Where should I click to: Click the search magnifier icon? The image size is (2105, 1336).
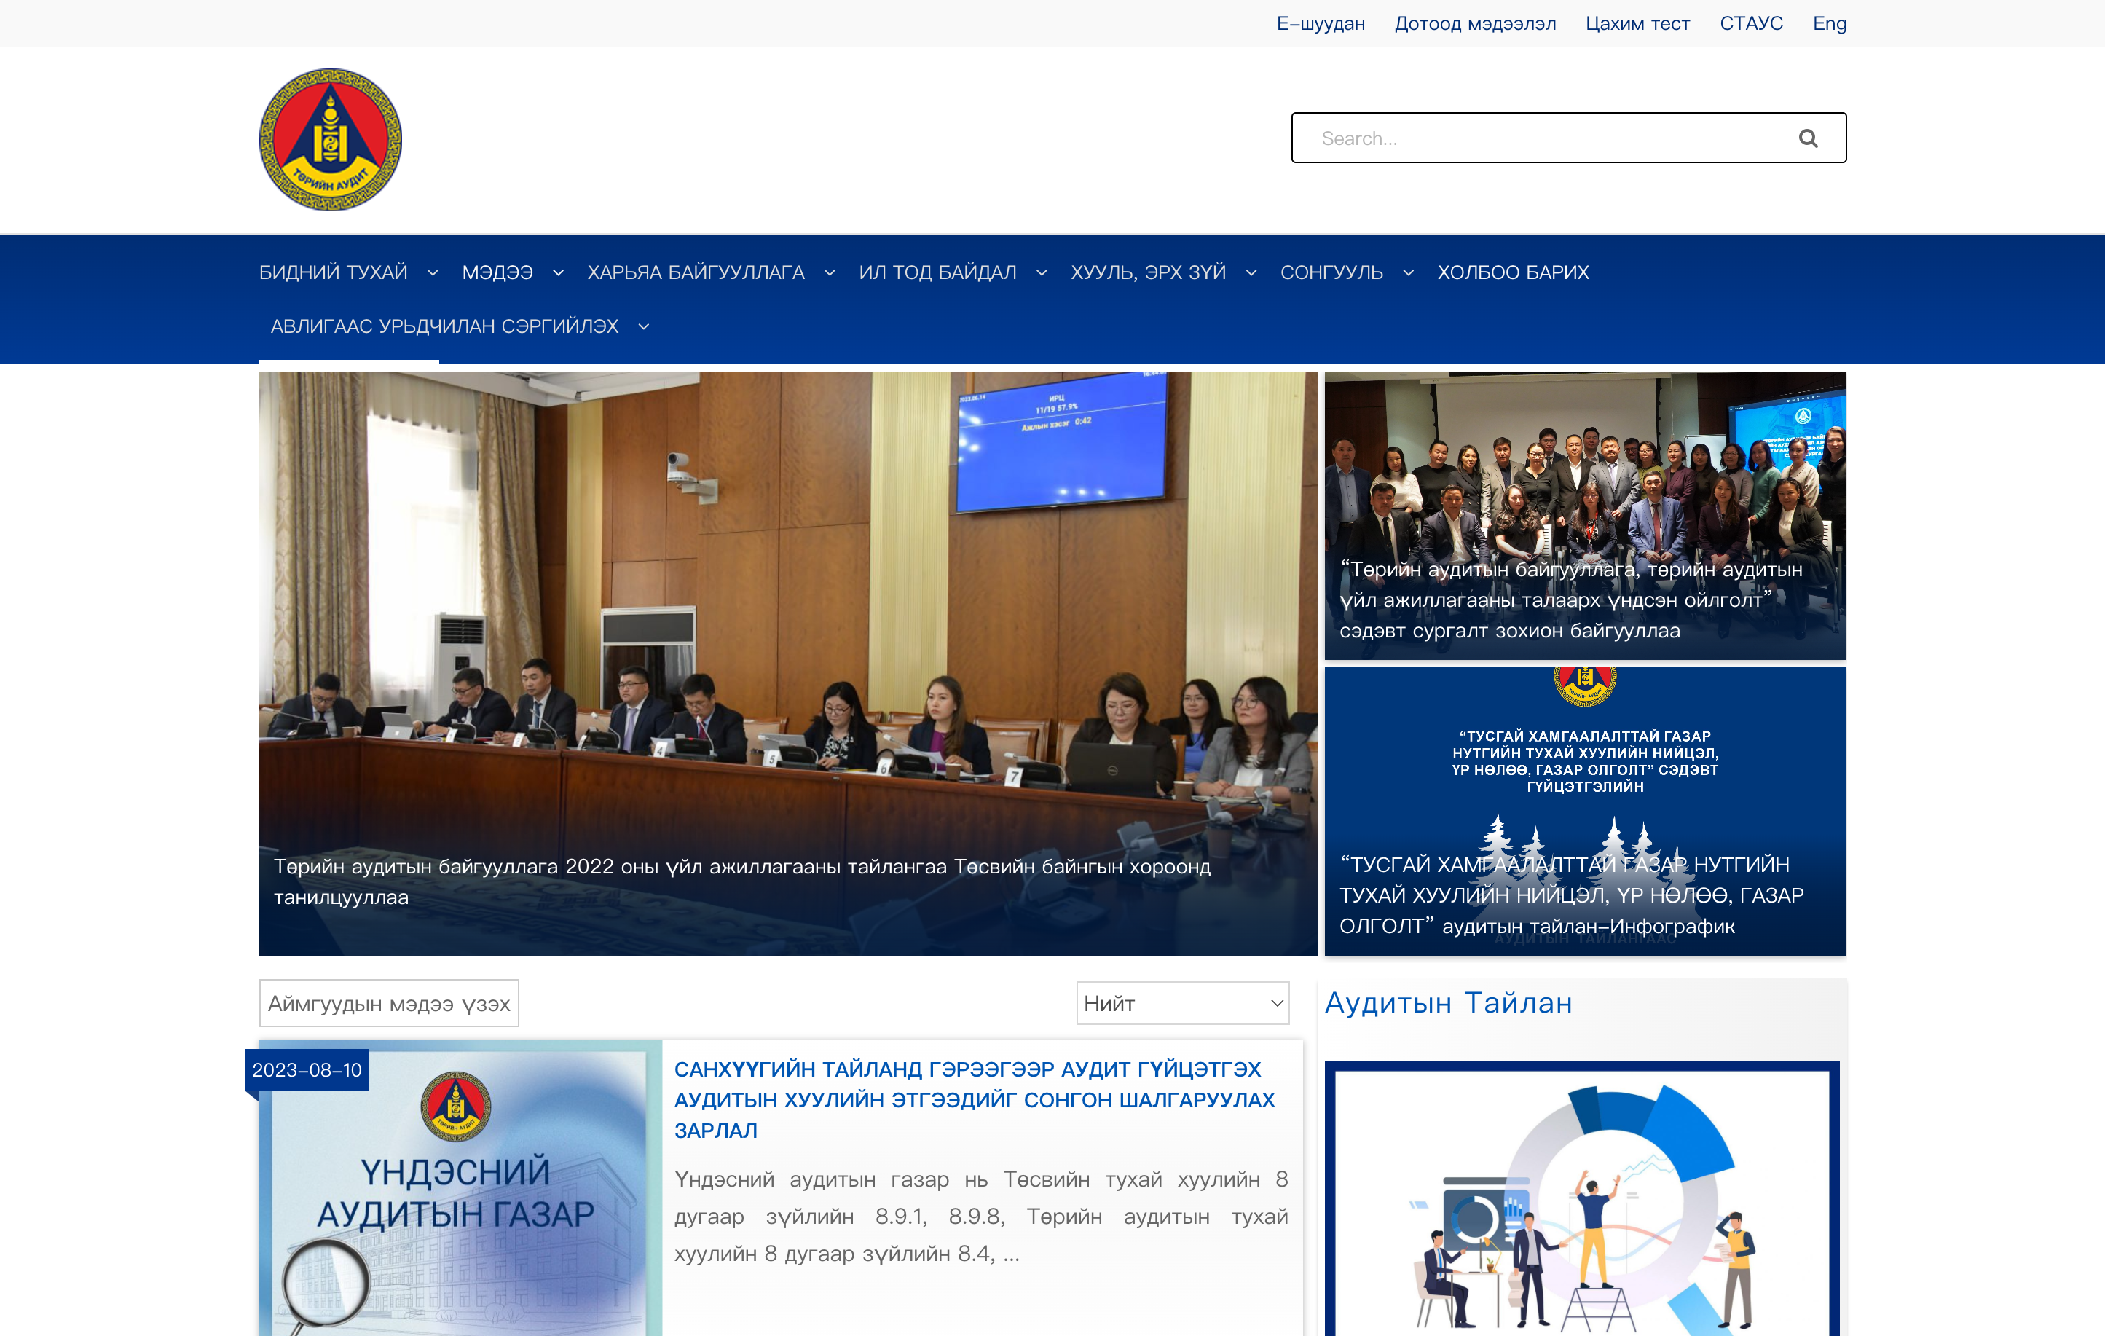[1807, 138]
